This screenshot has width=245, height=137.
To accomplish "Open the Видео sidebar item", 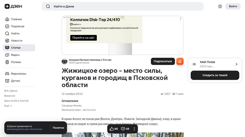I will [15, 55].
